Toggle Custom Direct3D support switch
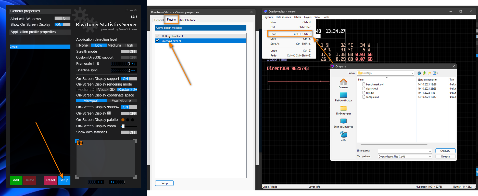This screenshot has width=478, height=196. pyautogui.click(x=129, y=58)
